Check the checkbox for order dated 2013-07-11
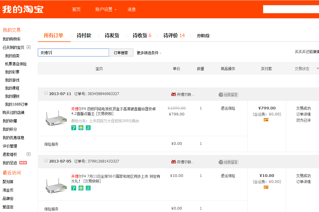This screenshot has height=212, width=319. (x=46, y=93)
